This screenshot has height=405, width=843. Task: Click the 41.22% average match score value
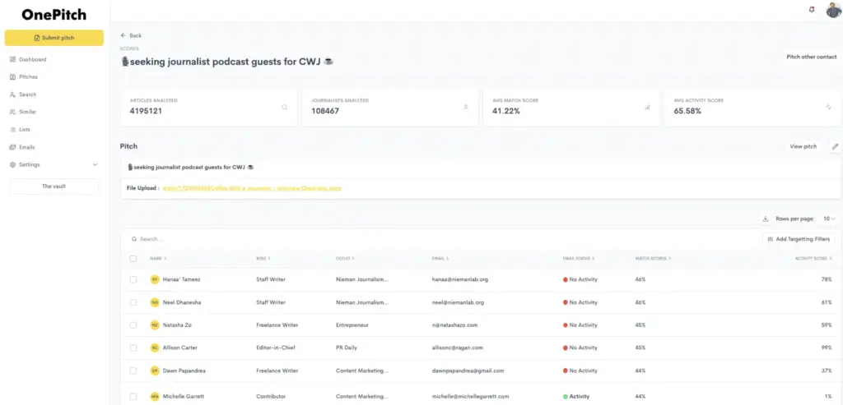point(506,111)
